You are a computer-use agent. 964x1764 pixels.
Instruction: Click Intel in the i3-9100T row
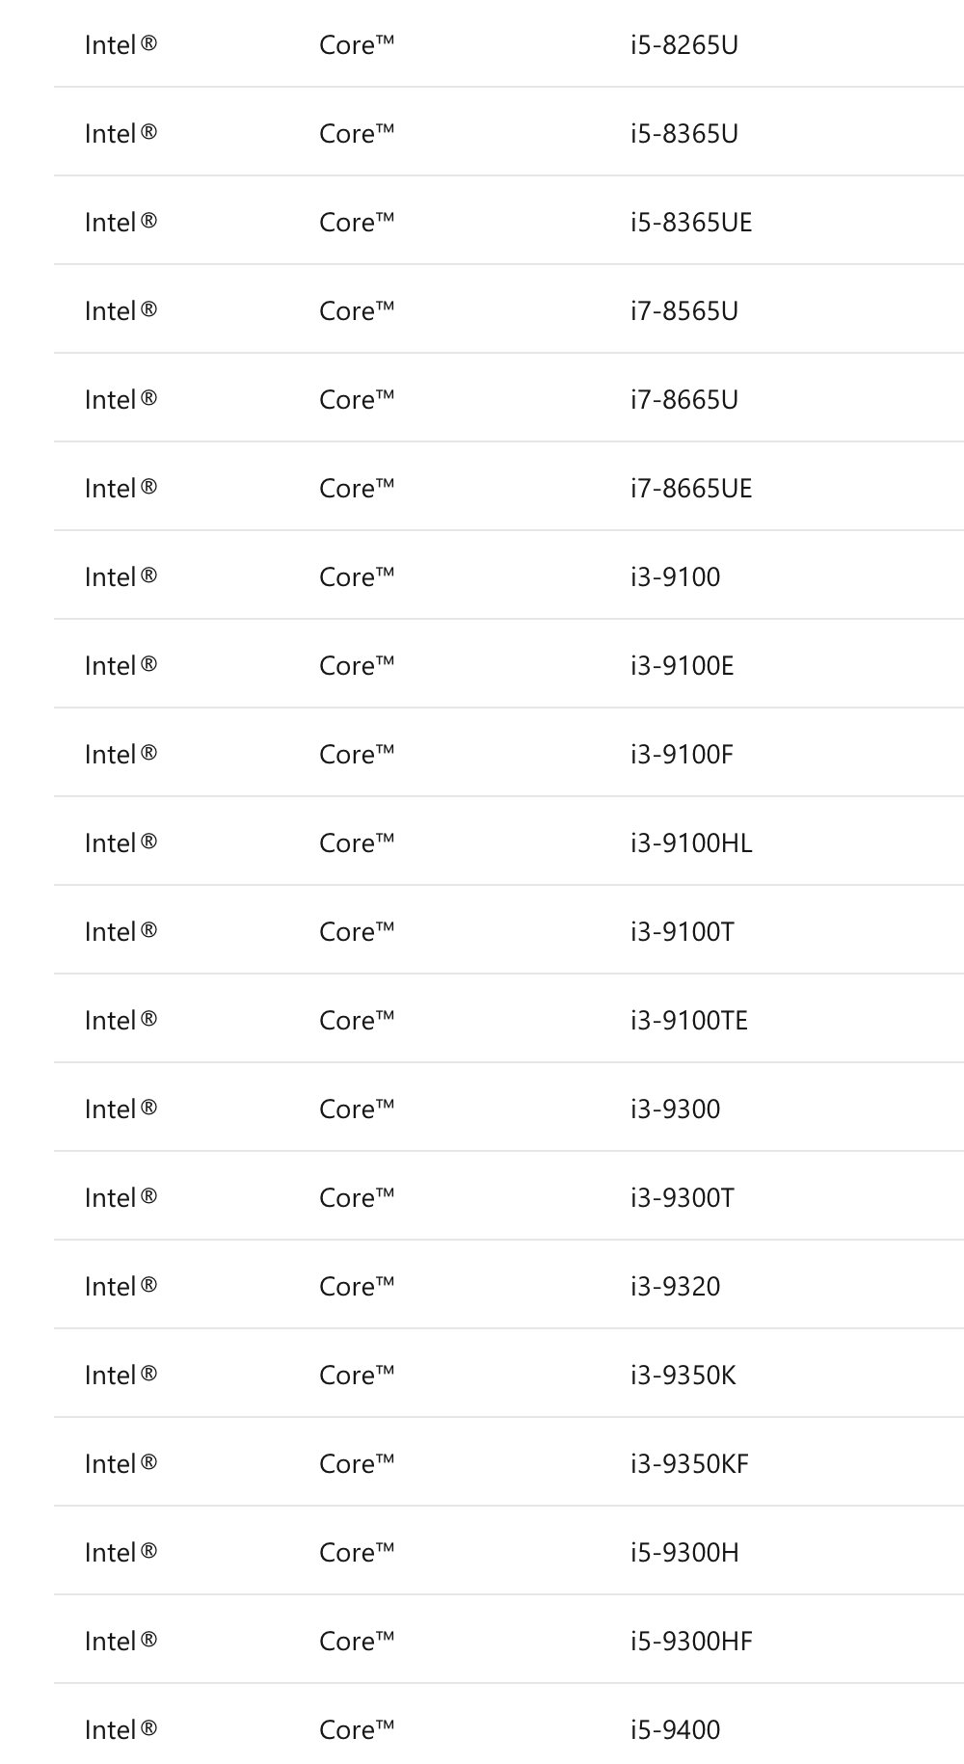[x=120, y=932]
